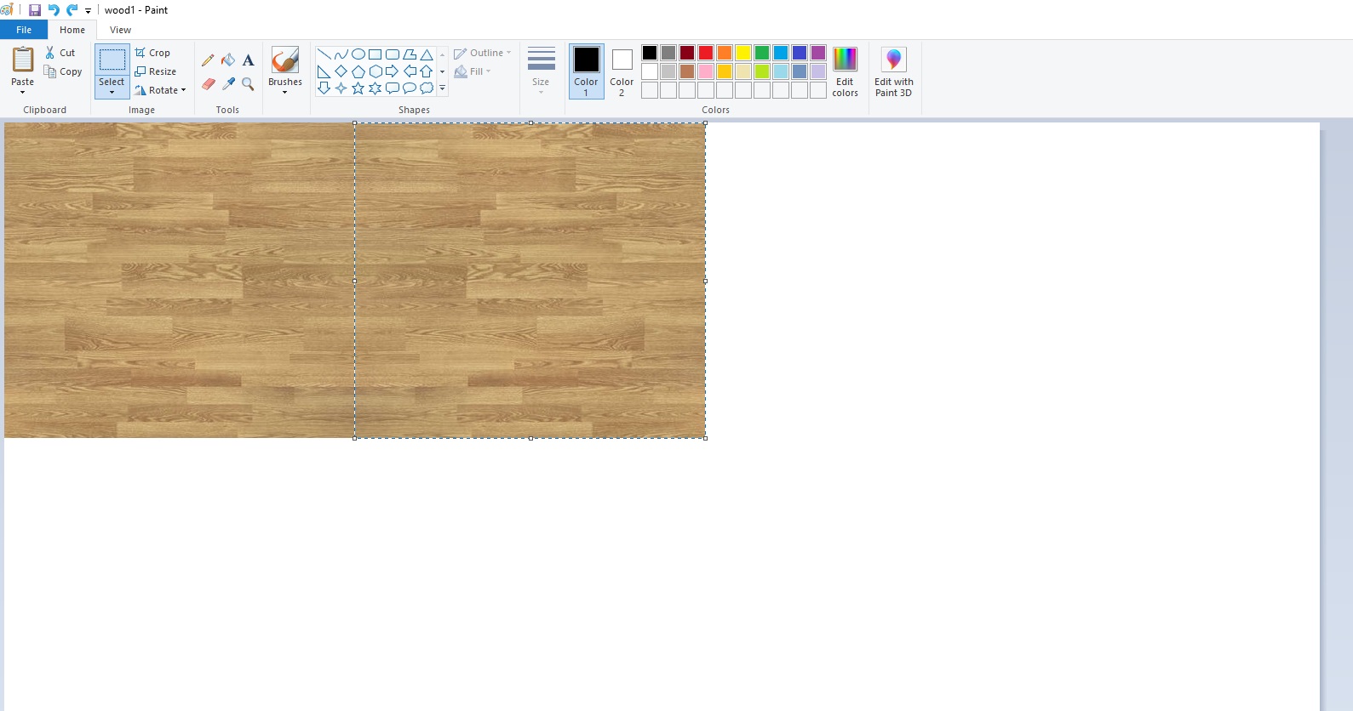1353x711 pixels.
Task: Pick the red color swatch
Action: [x=706, y=53]
